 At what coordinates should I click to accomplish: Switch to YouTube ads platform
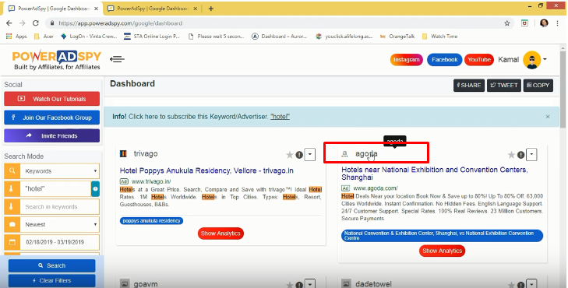[x=479, y=60]
